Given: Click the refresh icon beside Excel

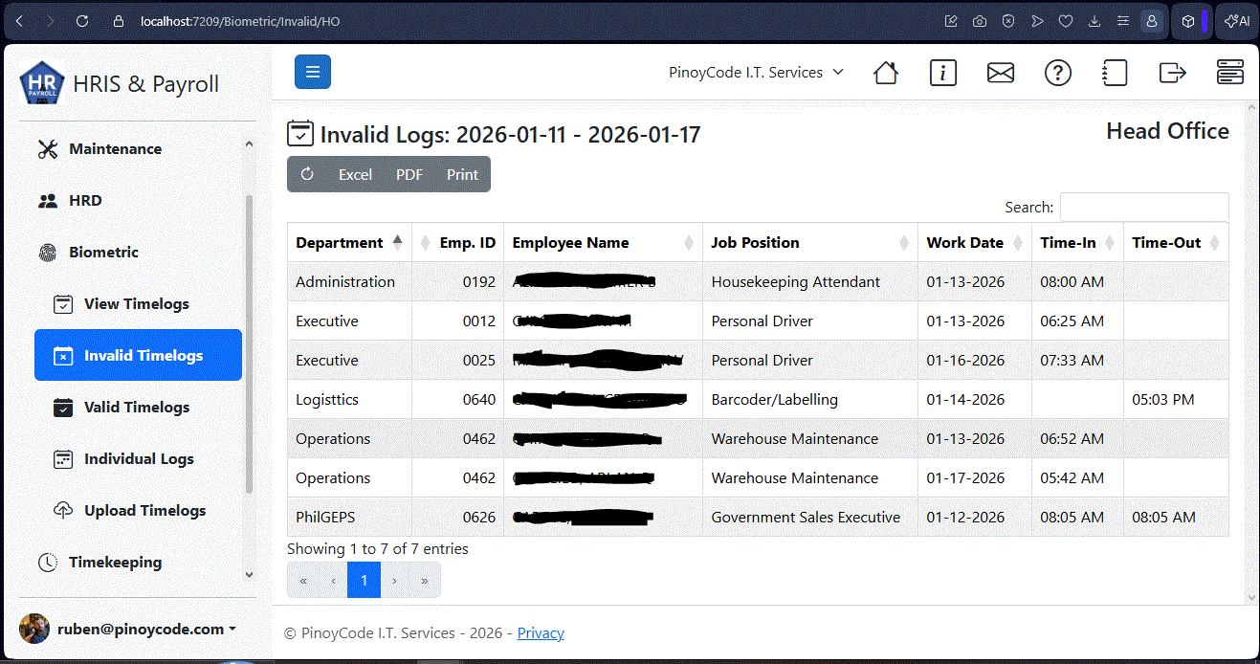Looking at the screenshot, I should point(307,174).
